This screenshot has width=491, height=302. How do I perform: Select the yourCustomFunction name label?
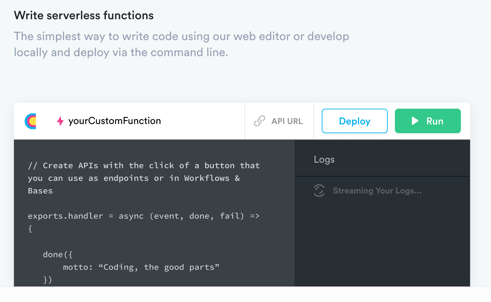115,121
